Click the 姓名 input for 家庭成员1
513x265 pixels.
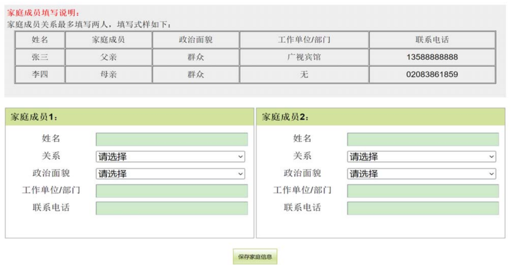pyautogui.click(x=172, y=139)
